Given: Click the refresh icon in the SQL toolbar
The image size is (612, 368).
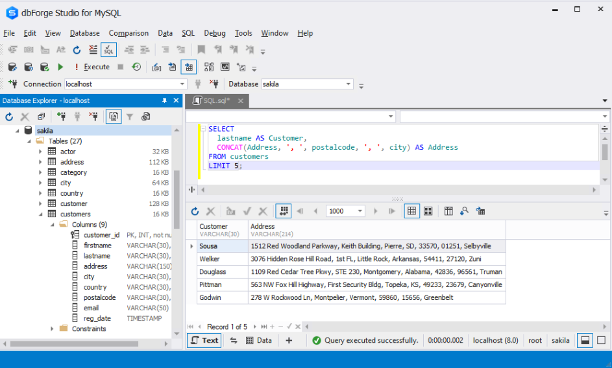Looking at the screenshot, I should pyautogui.click(x=77, y=50).
